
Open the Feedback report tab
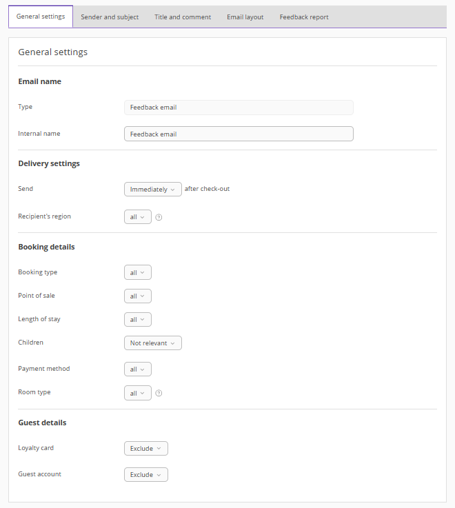(304, 17)
